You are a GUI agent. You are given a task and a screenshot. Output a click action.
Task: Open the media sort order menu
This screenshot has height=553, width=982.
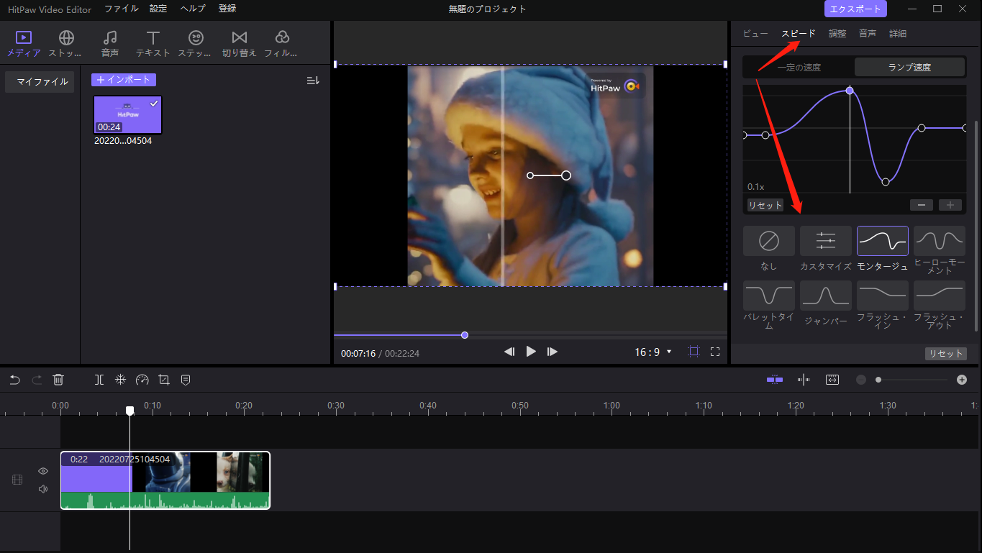[313, 81]
